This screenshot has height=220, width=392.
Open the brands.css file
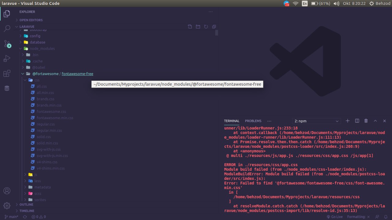click(x=45, y=99)
